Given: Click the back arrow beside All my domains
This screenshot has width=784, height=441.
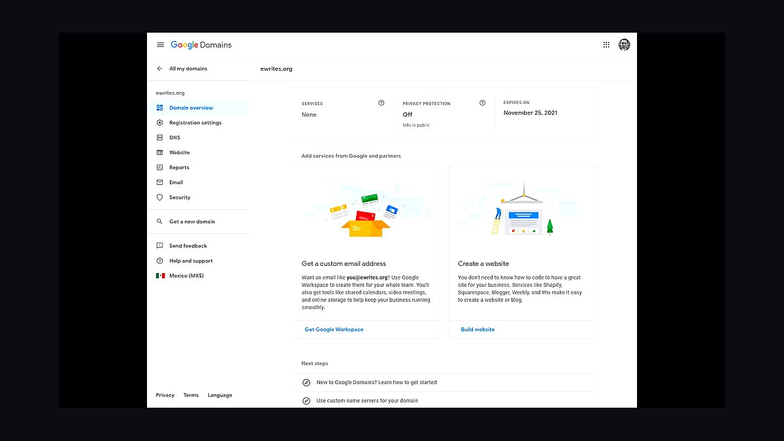Looking at the screenshot, I should tap(159, 69).
